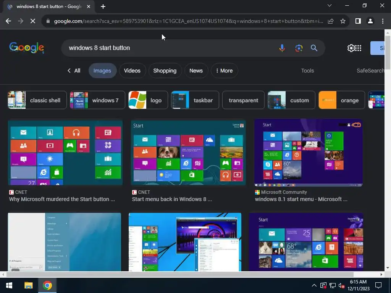Click the search text field
The height and width of the screenshot is (293, 391).
click(170, 48)
